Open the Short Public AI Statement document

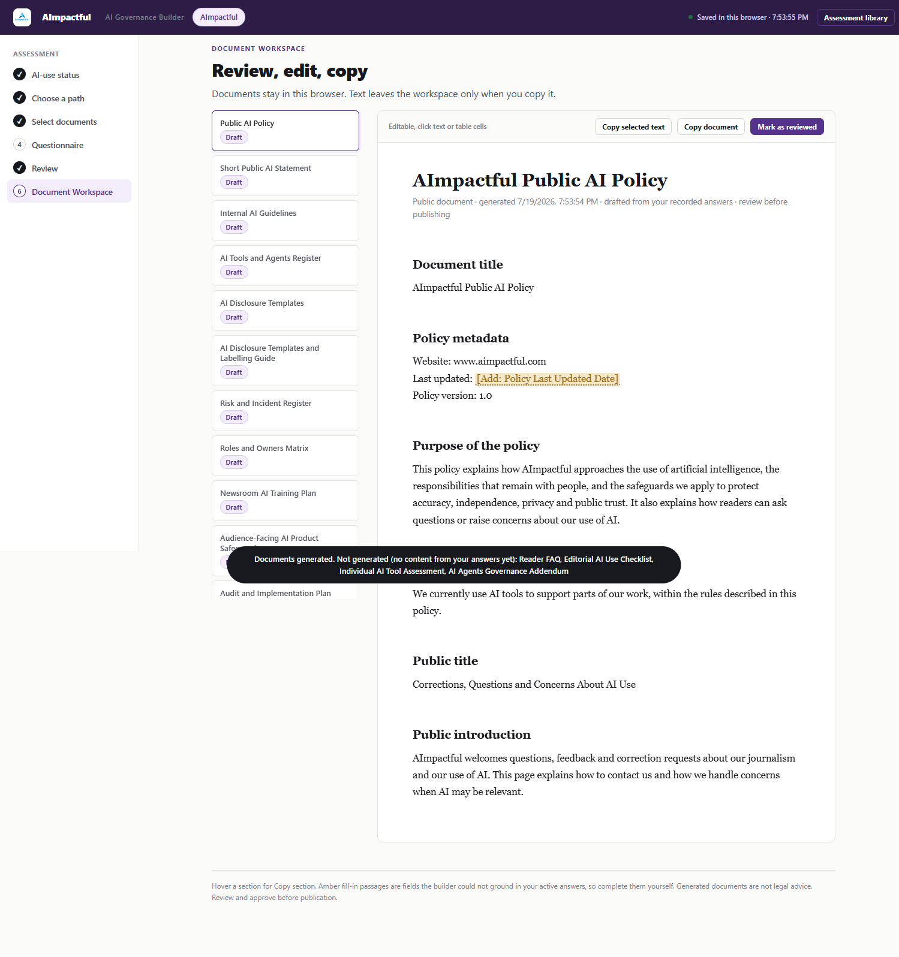285,176
